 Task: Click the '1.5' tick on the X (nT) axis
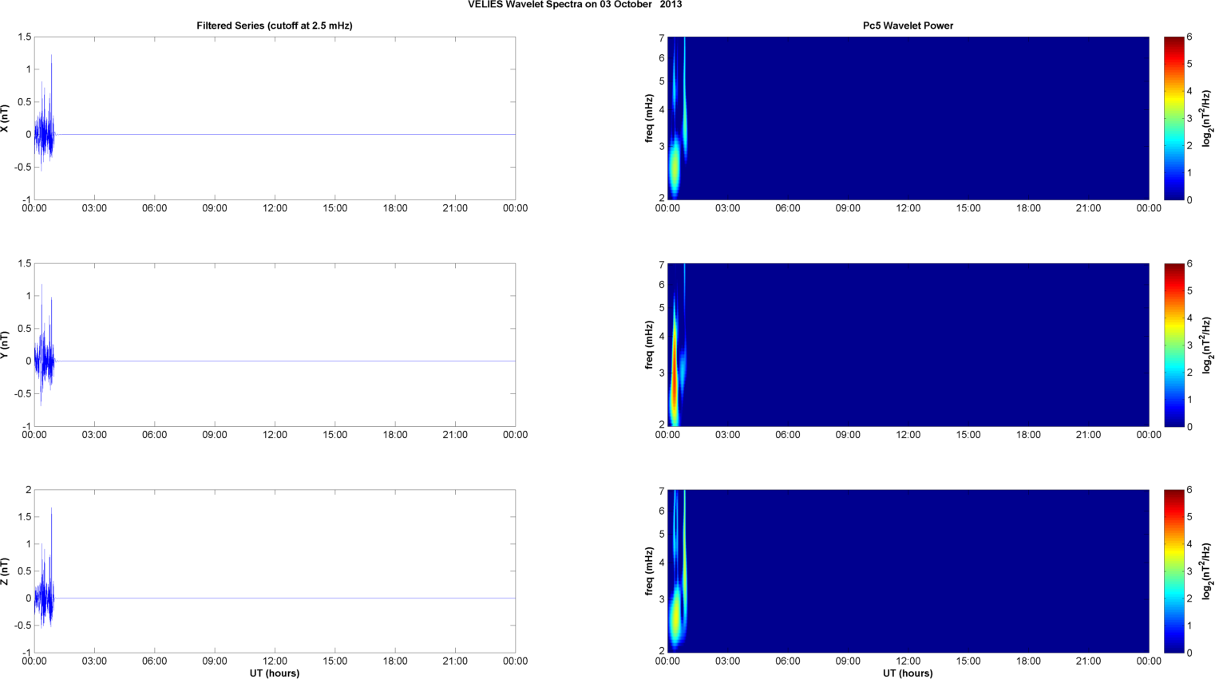24,38
